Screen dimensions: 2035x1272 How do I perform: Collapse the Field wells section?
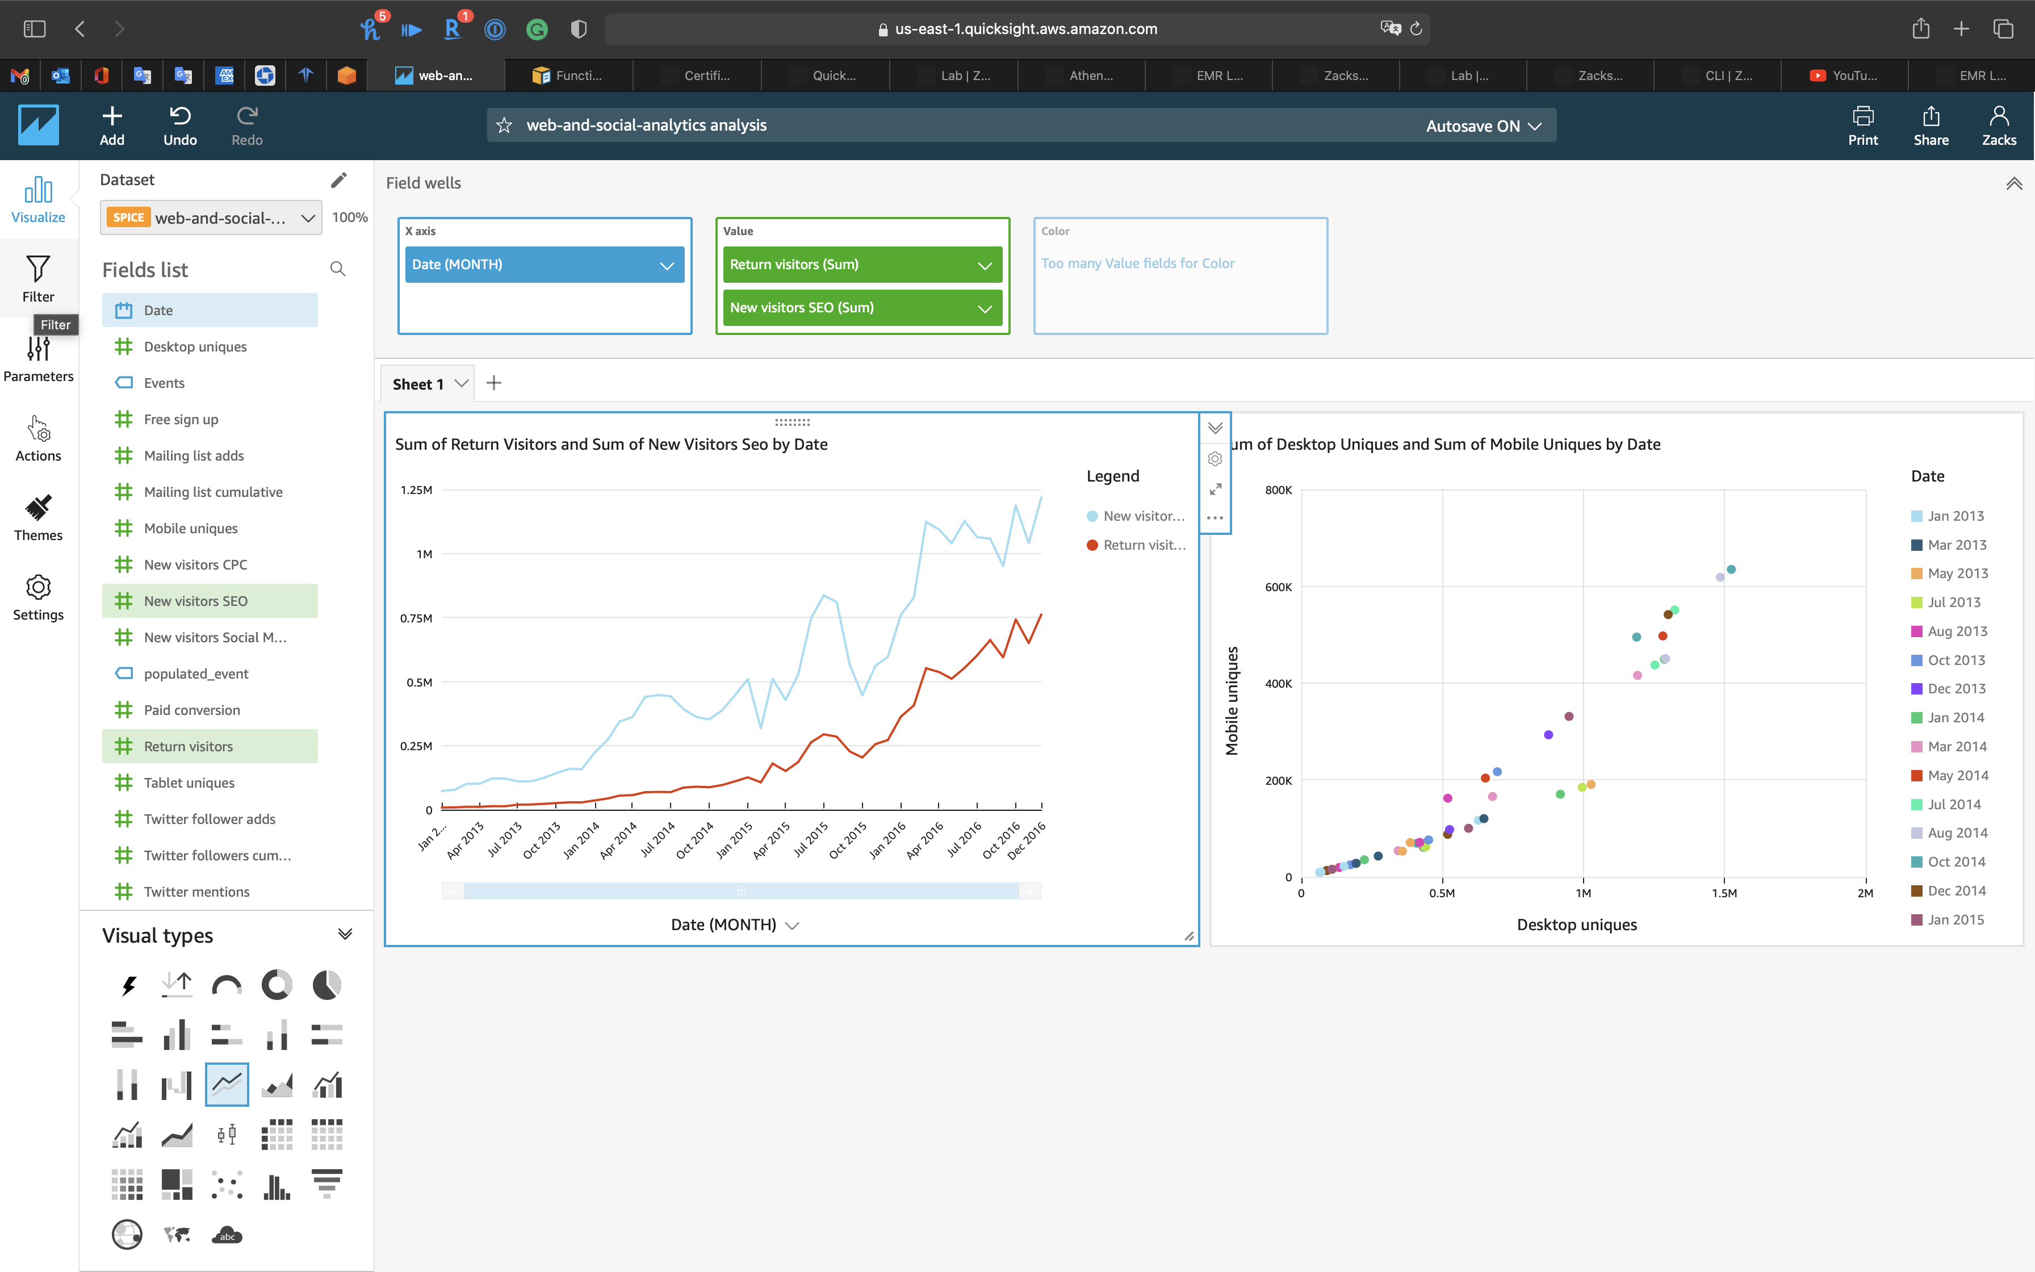2013,183
